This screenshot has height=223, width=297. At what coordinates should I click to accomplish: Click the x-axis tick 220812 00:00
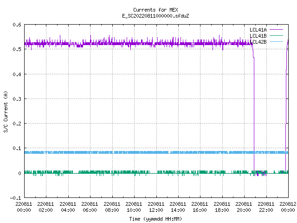click(x=288, y=207)
